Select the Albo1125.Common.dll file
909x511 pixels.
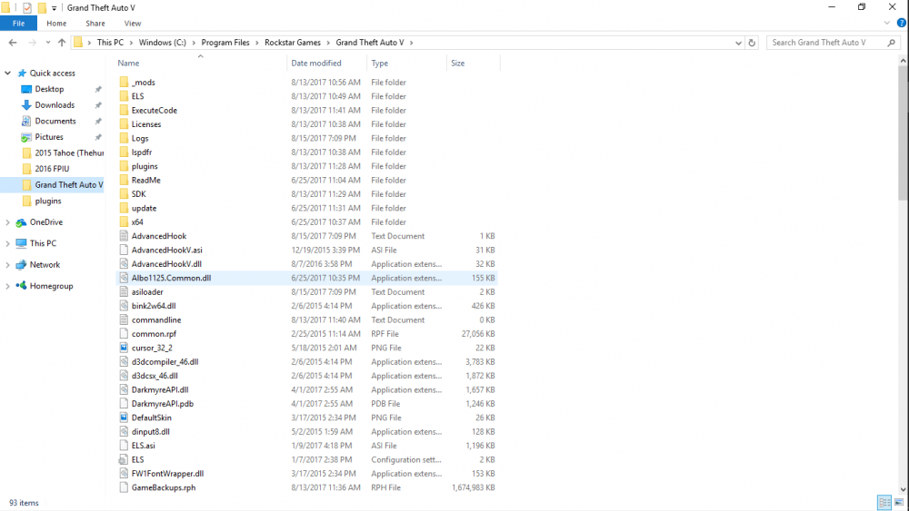click(306, 278)
